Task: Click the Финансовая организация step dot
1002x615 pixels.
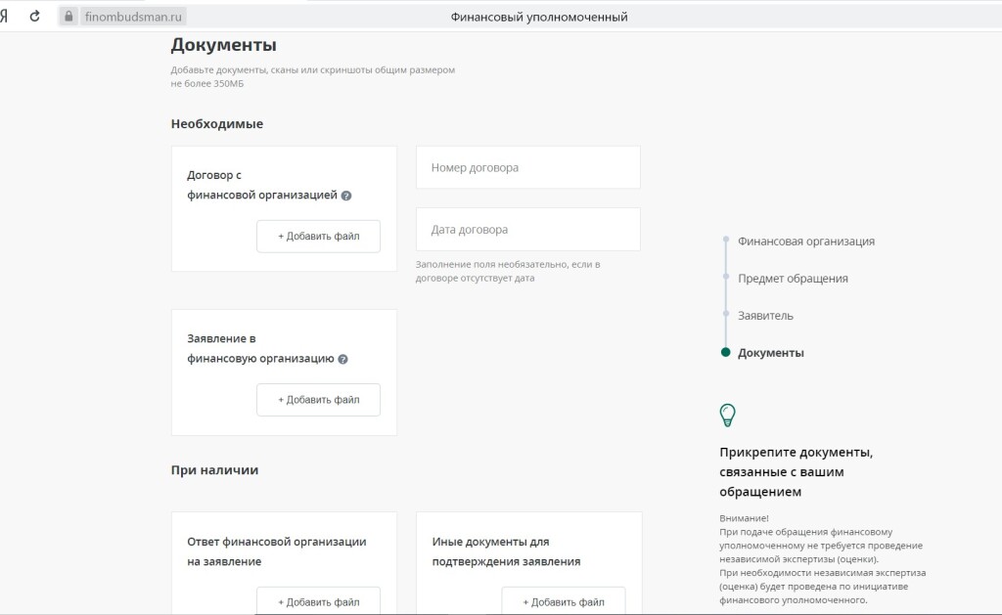Action: coord(725,240)
